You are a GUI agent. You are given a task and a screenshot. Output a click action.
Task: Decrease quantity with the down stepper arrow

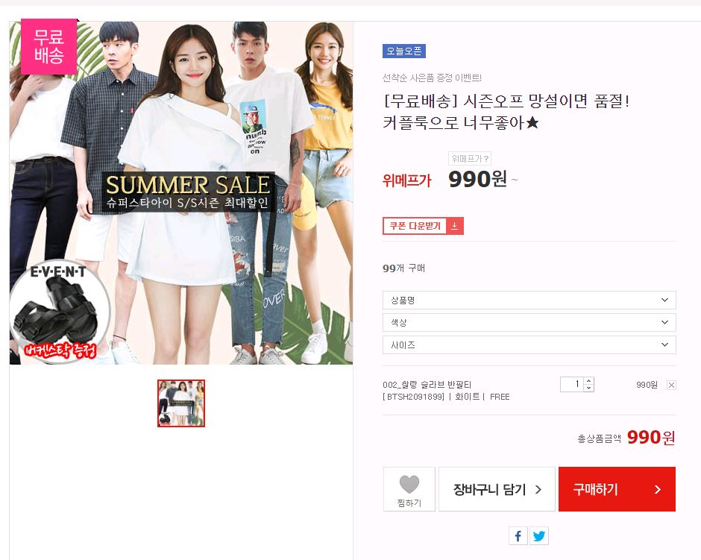pyautogui.click(x=589, y=388)
